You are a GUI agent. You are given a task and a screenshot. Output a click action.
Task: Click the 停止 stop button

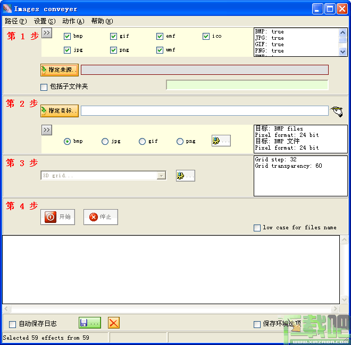[x=101, y=217]
